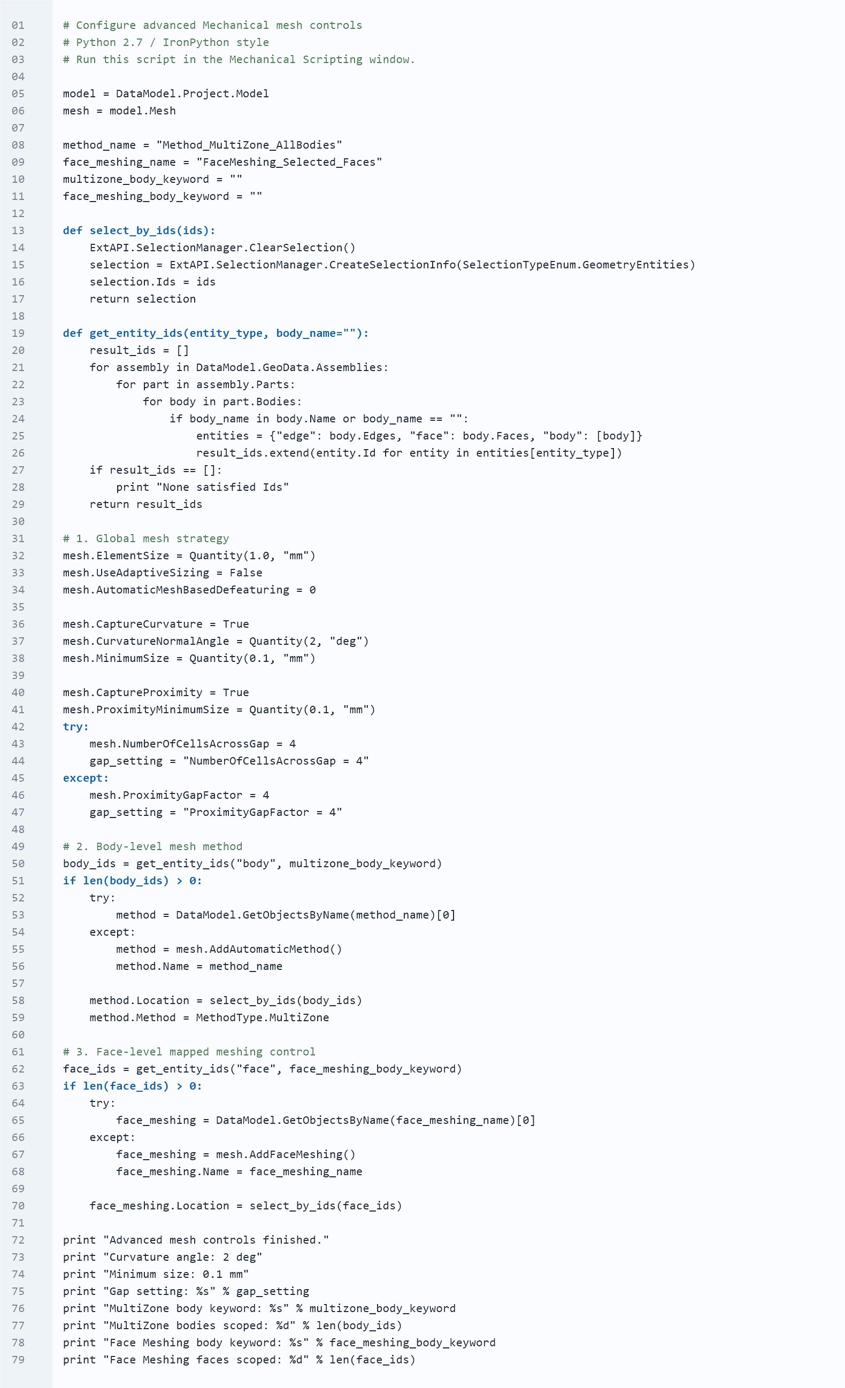The image size is (845, 1388).
Task: Click the "def get_entity_ids" function header
Action: click(216, 333)
